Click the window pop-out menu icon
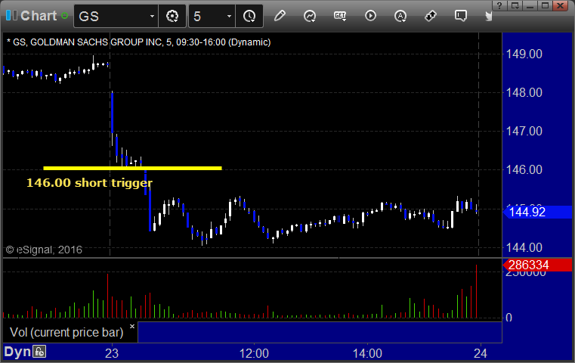Screen dimensions: 575x363 pos(515,5)
